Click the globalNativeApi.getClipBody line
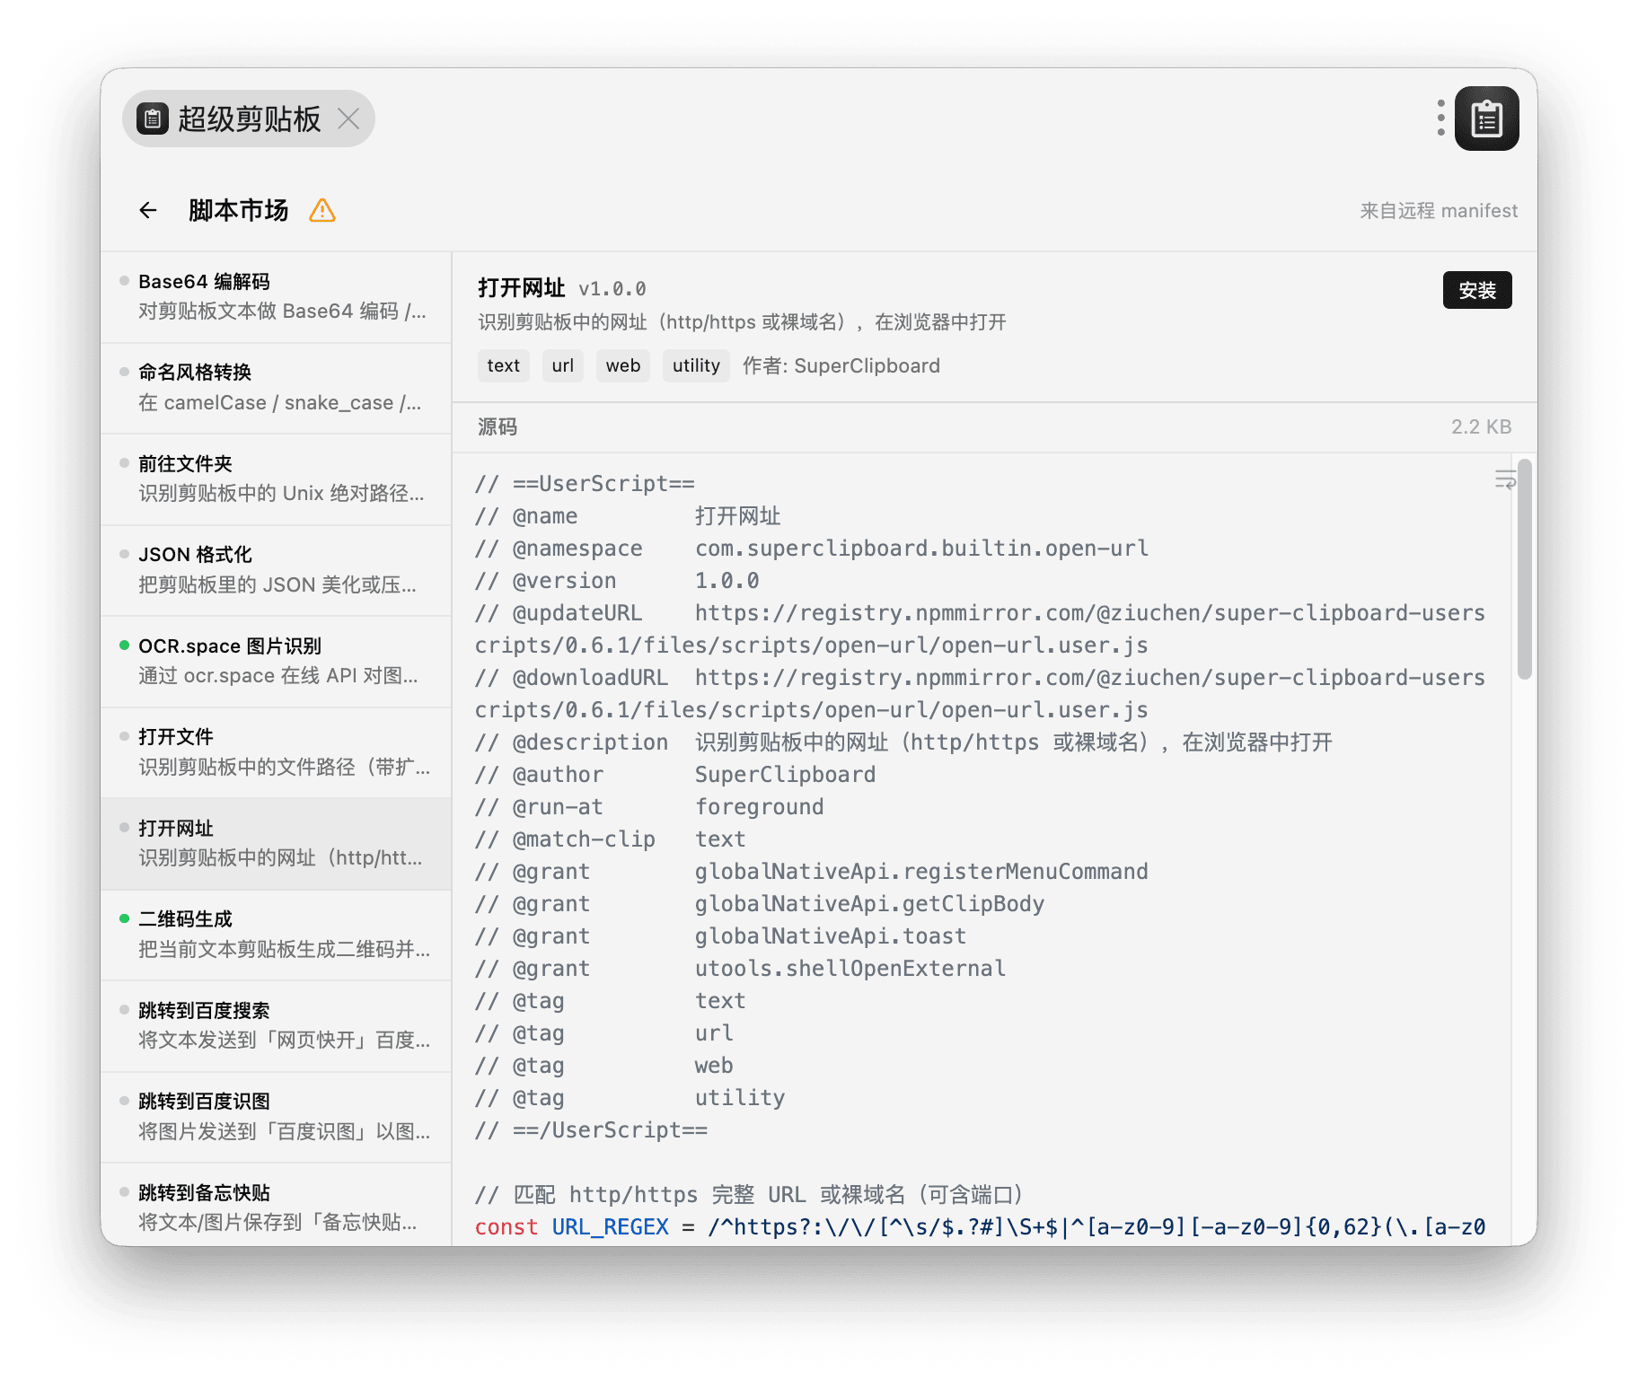The height and width of the screenshot is (1379, 1638). [760, 904]
